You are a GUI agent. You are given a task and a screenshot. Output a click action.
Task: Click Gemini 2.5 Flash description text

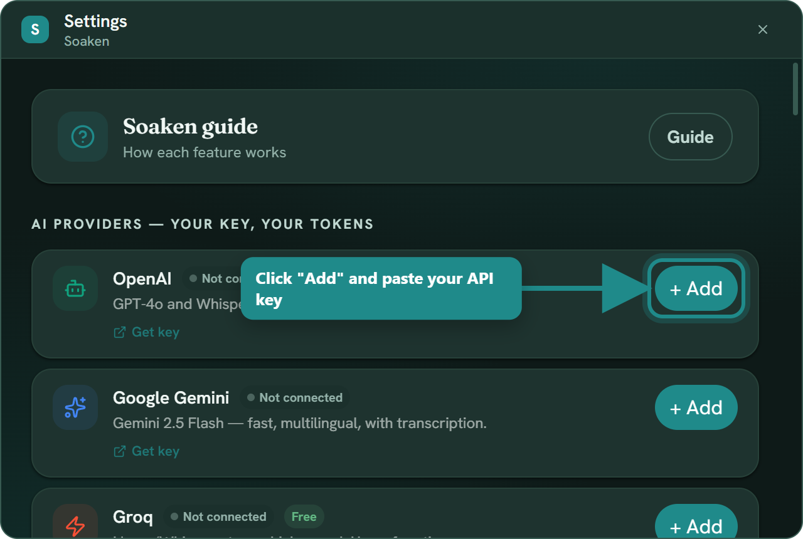pos(300,423)
